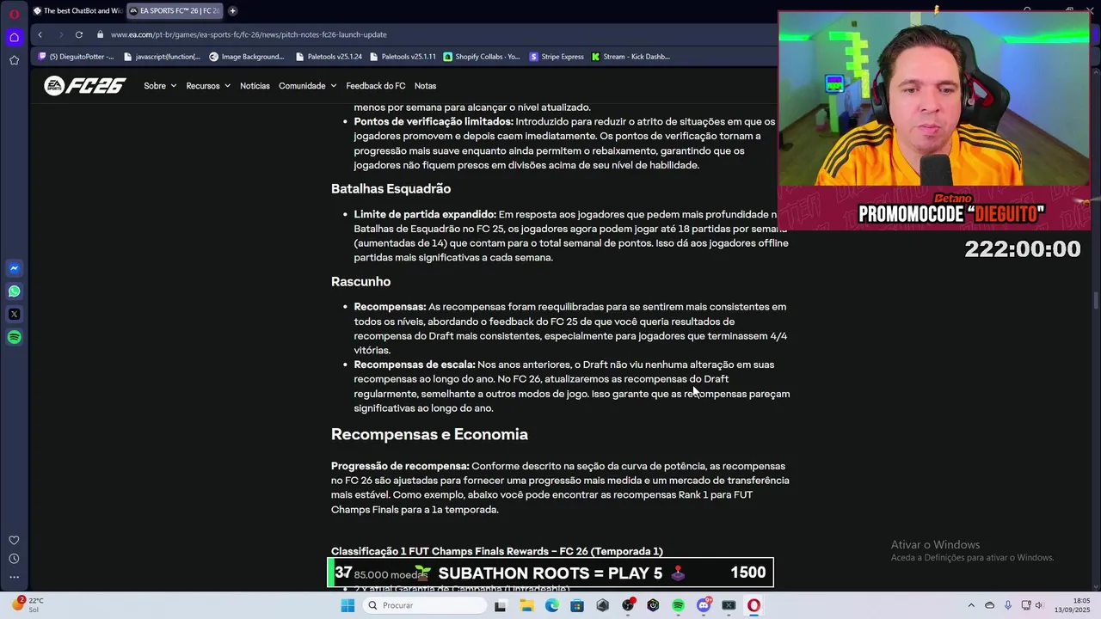
Task: Open Discord from the taskbar
Action: click(704, 605)
